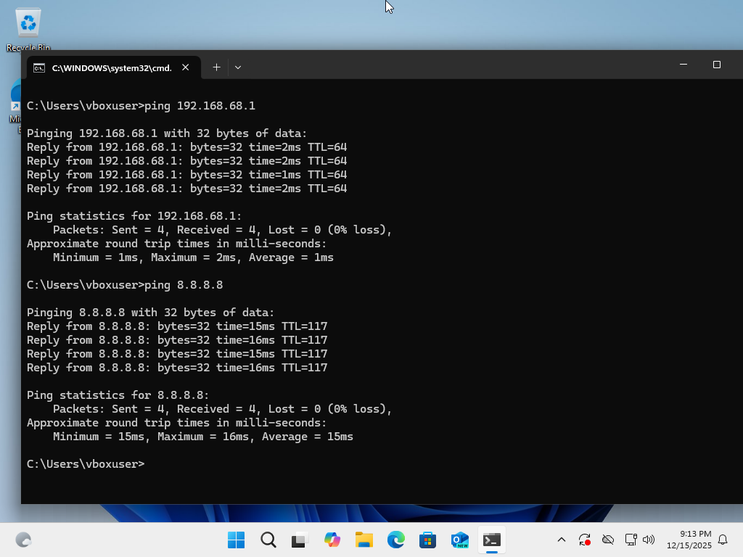Open File Explorer from the taskbar
Image resolution: width=743 pixels, height=557 pixels.
coord(364,540)
